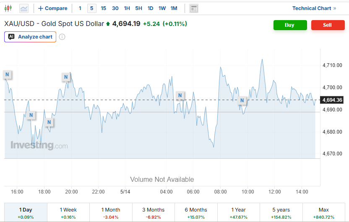Open news marker near 17:00
The height and width of the screenshot is (222, 349).
pos(31,115)
